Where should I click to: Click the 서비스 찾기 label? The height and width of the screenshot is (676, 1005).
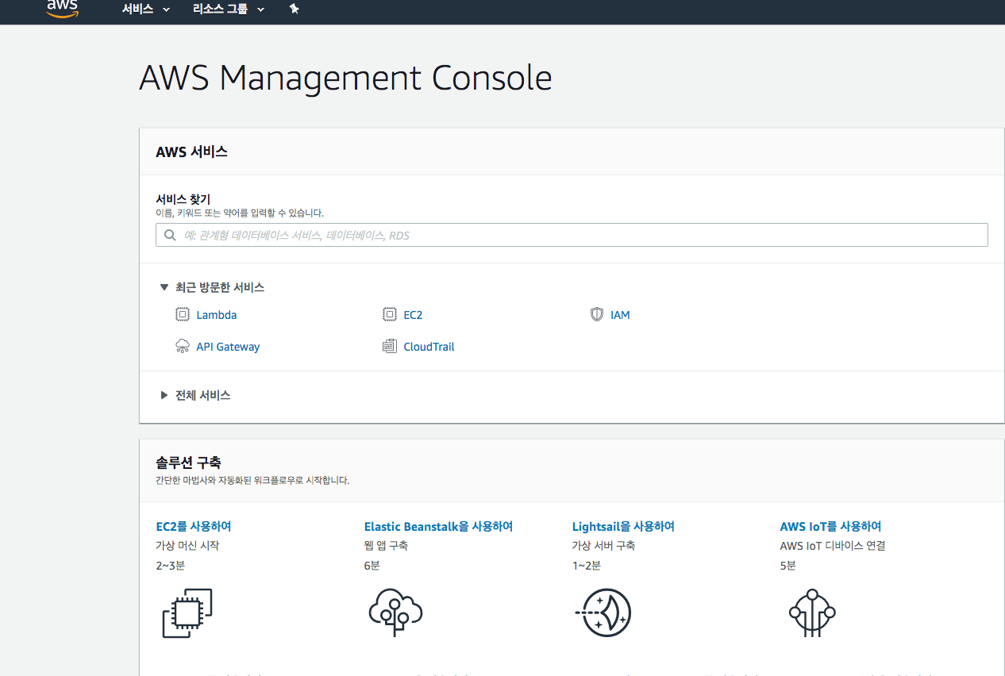(x=183, y=199)
